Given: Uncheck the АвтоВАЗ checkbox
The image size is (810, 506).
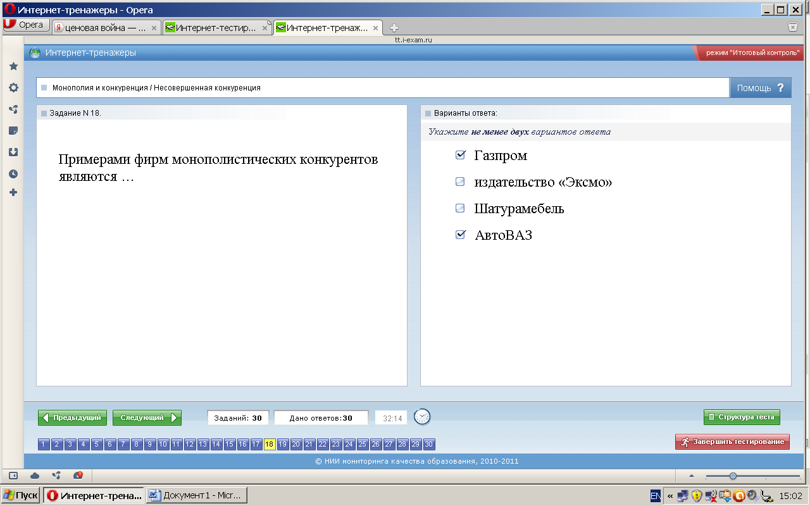Looking at the screenshot, I should click(461, 235).
